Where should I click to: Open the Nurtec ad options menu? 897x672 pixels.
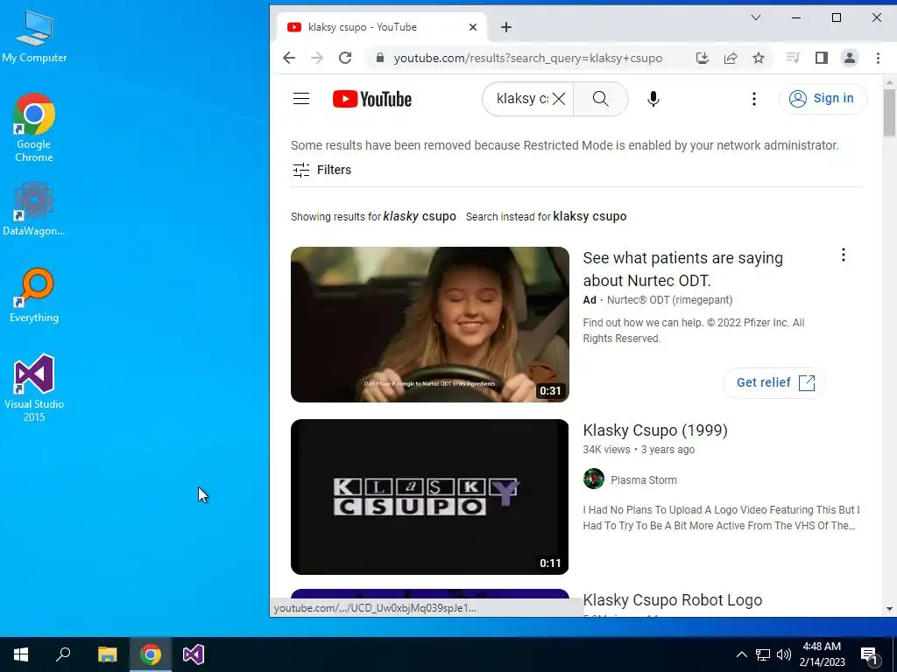844,255
